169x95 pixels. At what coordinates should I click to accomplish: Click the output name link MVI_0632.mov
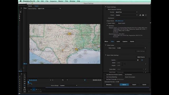click(119, 21)
